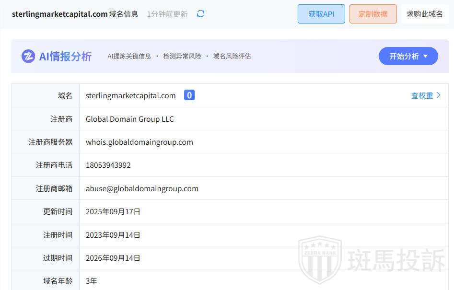Screen dimensions: 454x290
Task: Select the registrar name Global Domain Group LLC
Action: click(129, 119)
